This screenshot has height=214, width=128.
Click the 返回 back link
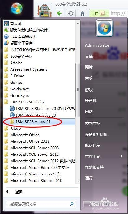point(19,192)
